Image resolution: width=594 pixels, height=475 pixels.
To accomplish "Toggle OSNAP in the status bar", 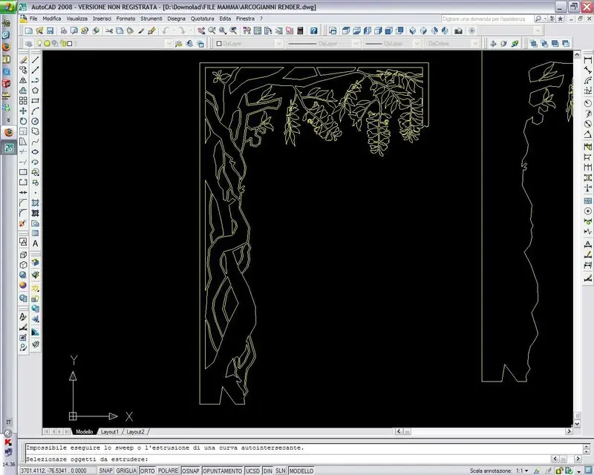I will tap(190, 471).
